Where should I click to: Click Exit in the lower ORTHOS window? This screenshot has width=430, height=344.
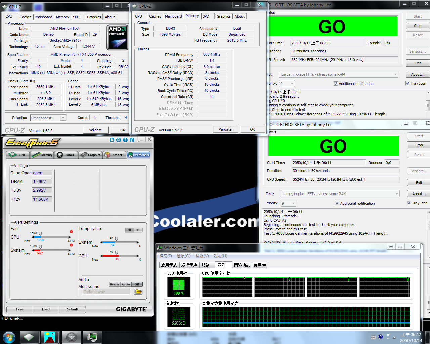[x=419, y=183]
